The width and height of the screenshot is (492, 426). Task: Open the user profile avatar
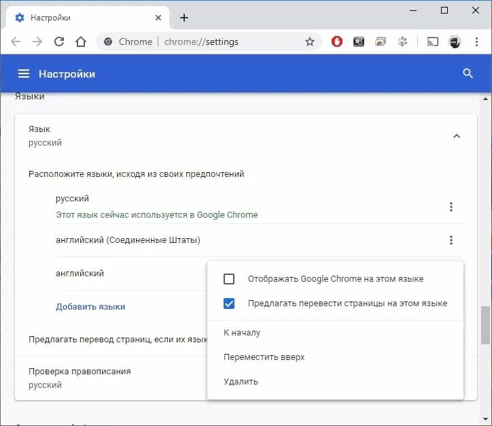pyautogui.click(x=455, y=42)
